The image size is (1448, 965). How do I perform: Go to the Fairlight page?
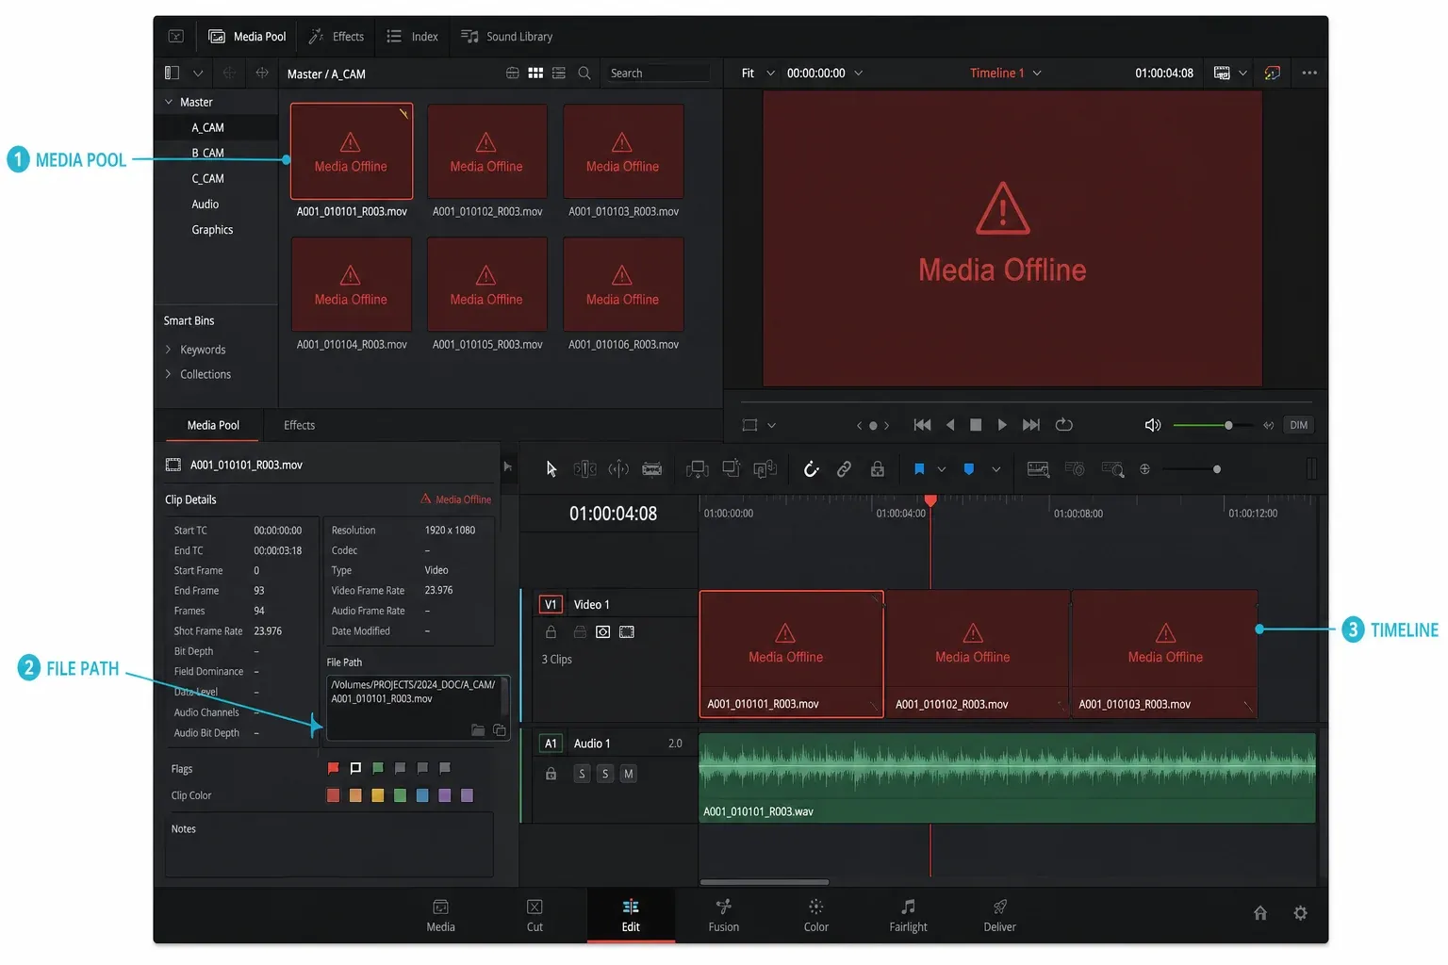click(x=908, y=915)
